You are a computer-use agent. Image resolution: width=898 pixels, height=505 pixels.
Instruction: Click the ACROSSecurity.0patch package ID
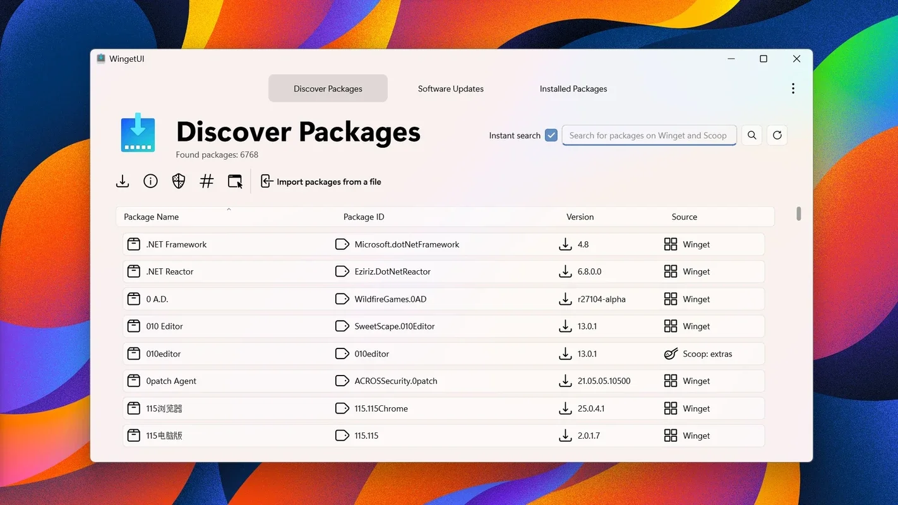pos(396,381)
